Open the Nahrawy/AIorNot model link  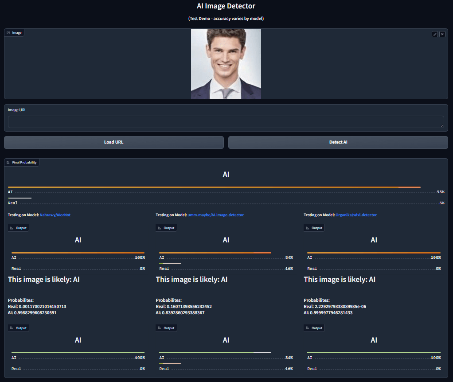pyautogui.click(x=55, y=215)
